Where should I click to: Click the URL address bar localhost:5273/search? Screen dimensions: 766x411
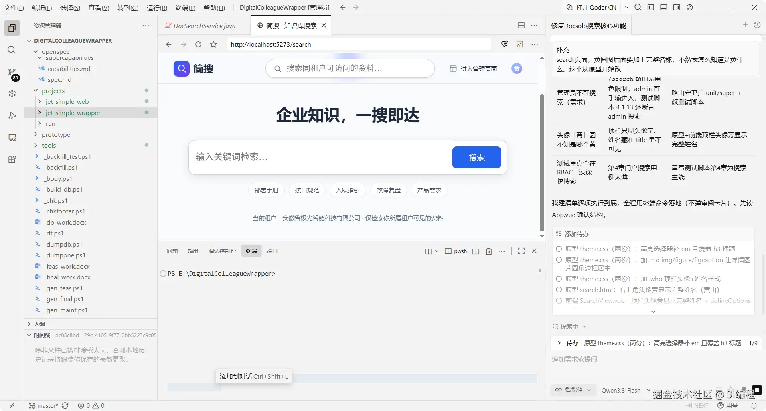click(359, 44)
